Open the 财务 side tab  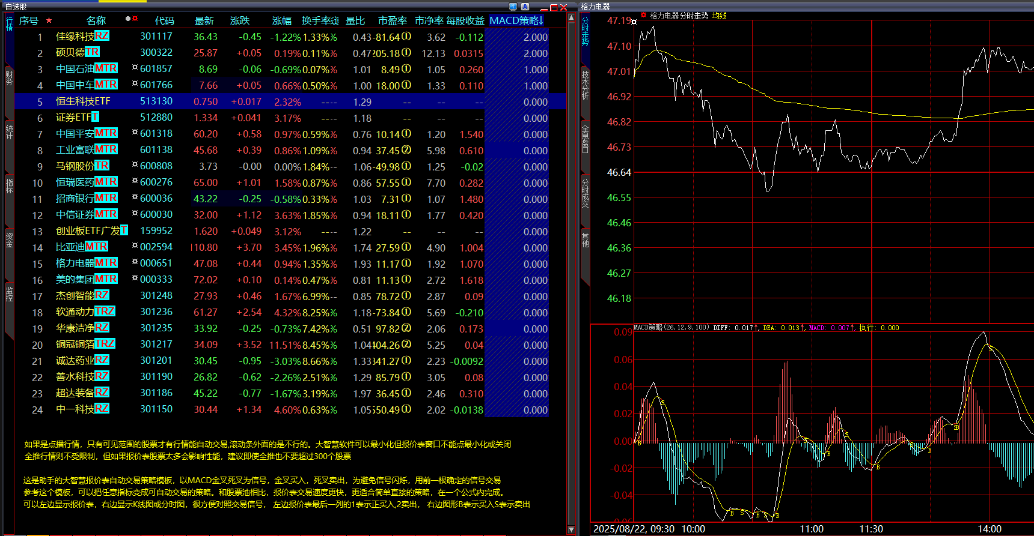(9, 78)
